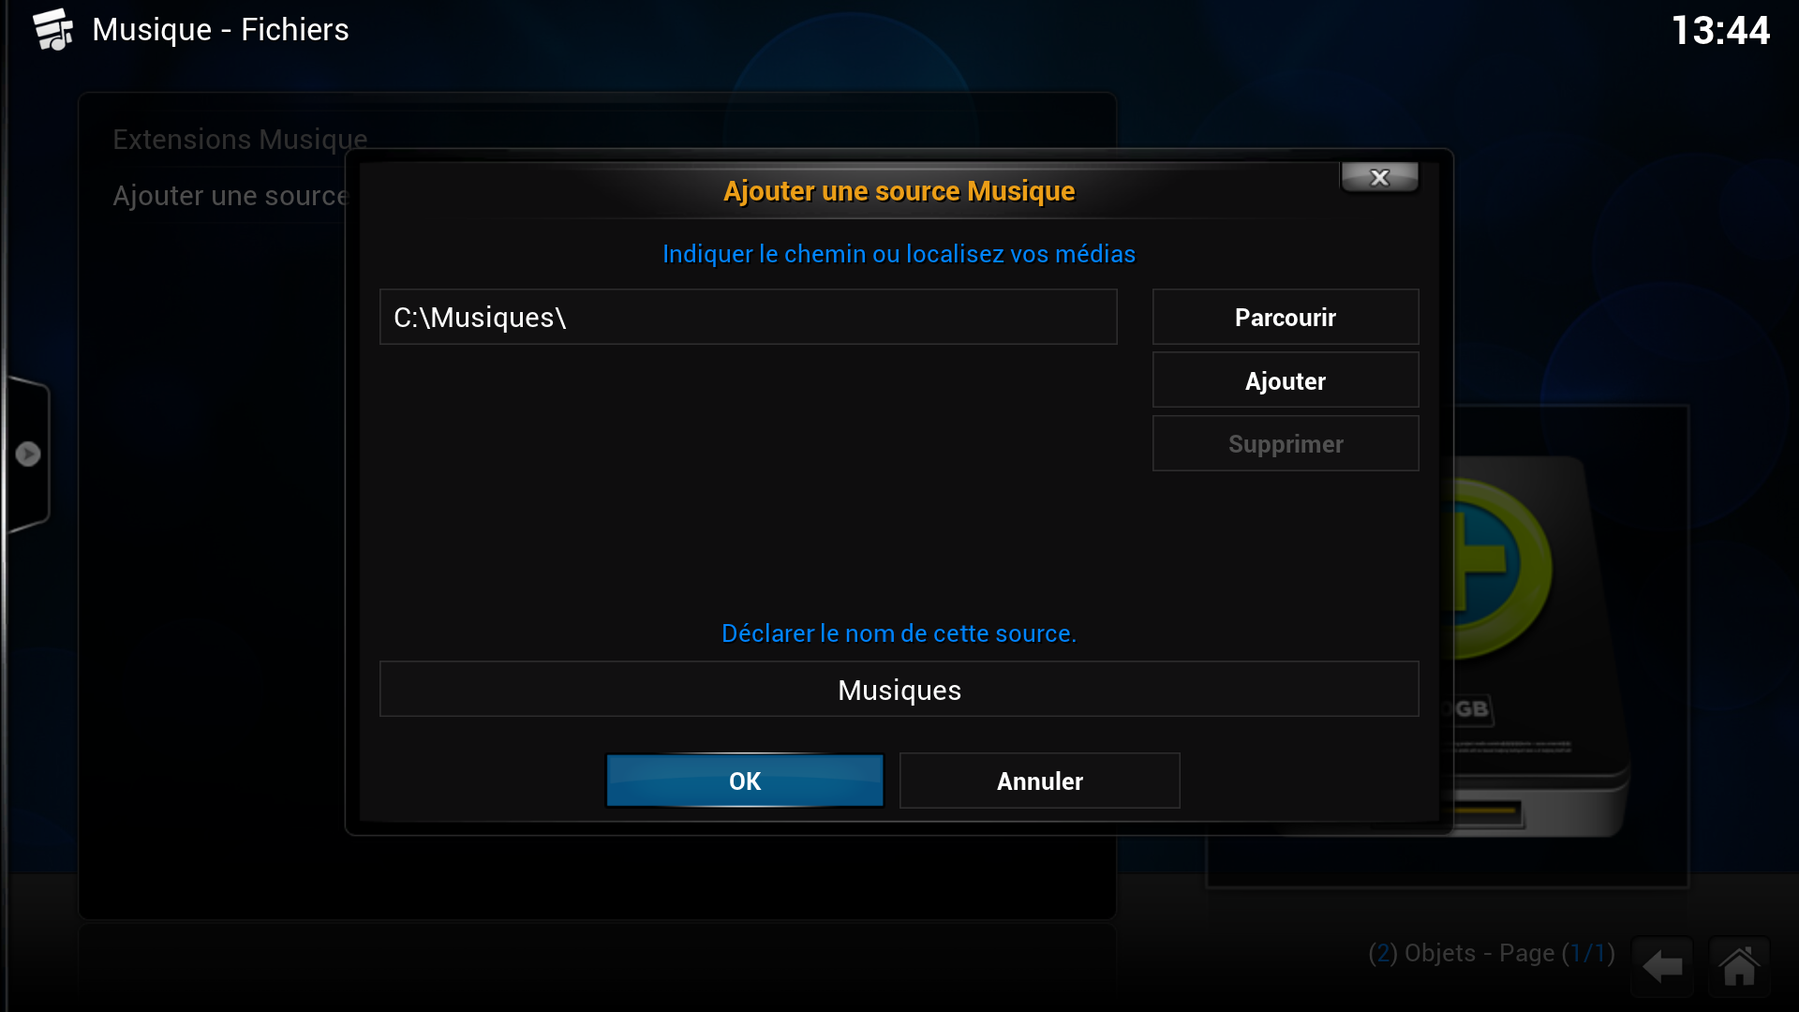The image size is (1799, 1012).
Task: Close the Ajouter une source Musique dialog
Action: (1379, 177)
